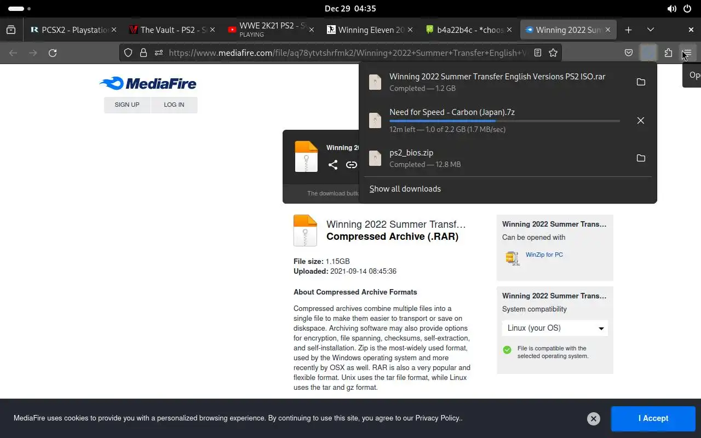Screen dimensions: 701x438
Task: Click Show all downloads
Action: pos(405,189)
